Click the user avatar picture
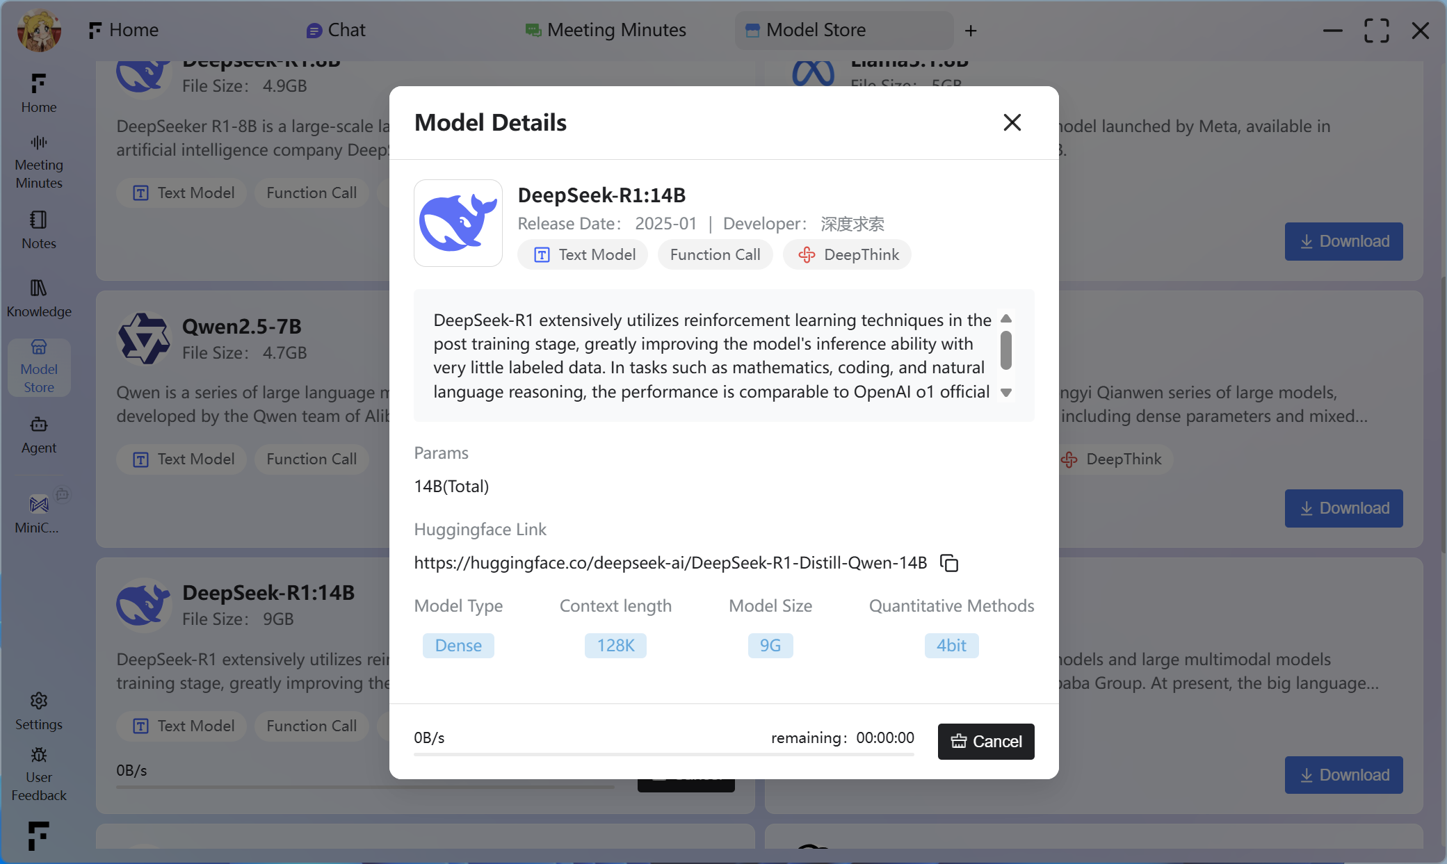Screen dimensions: 1447x864 [39, 31]
